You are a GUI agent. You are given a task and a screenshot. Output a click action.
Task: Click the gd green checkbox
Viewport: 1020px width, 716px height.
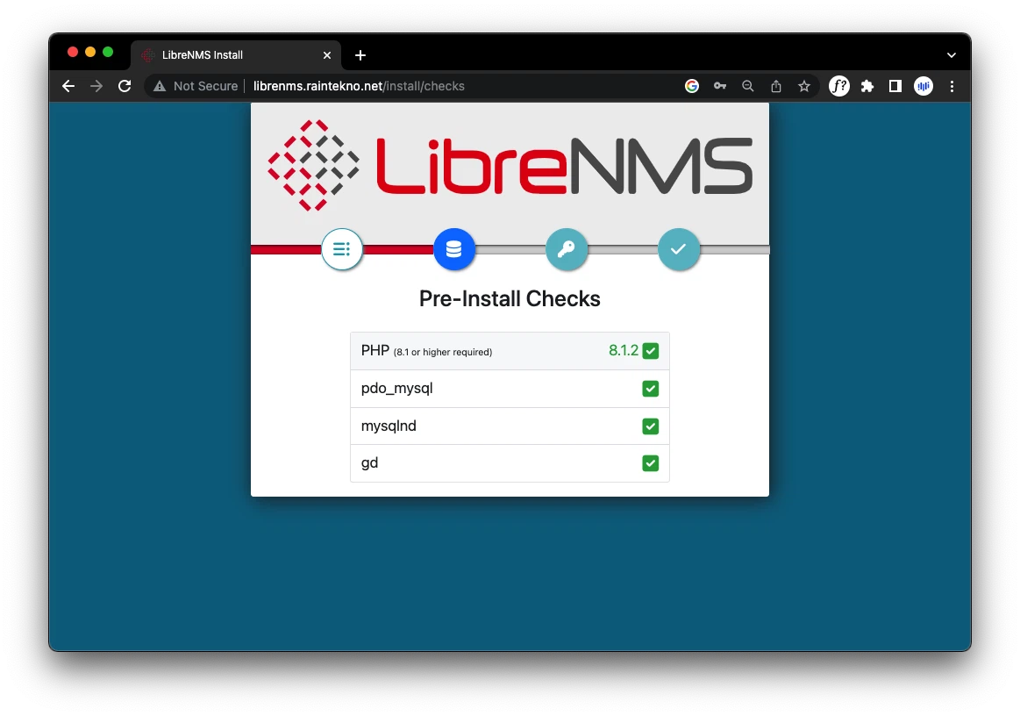[650, 463]
